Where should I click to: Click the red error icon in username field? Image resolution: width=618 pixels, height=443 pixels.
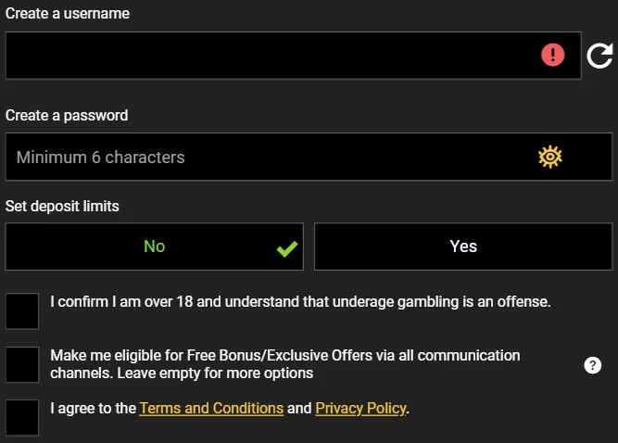click(553, 56)
